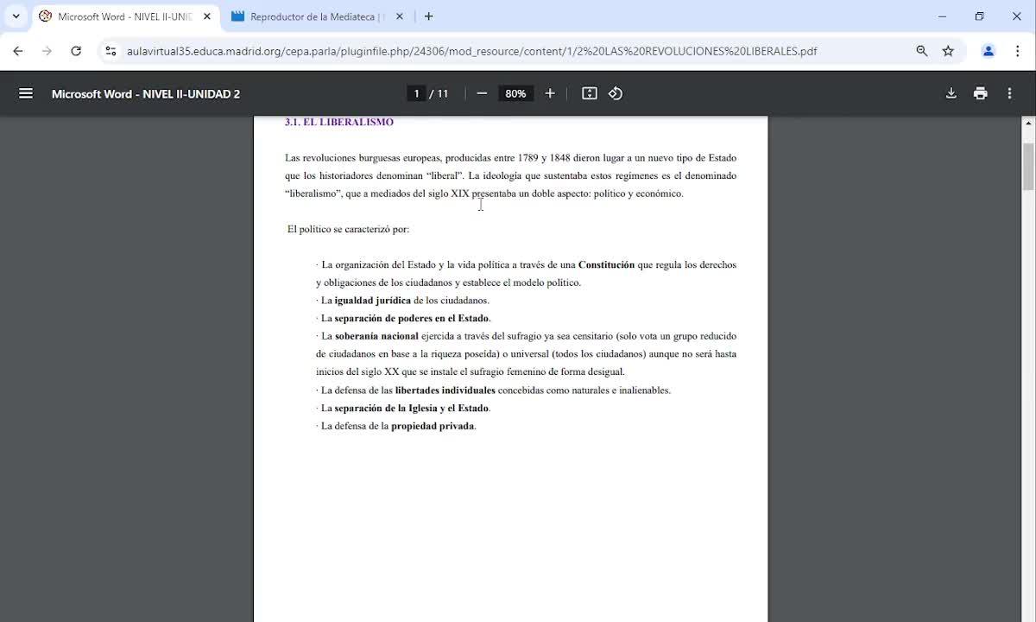Click the line El político se caracterizó por:
The image size is (1036, 622).
coord(348,230)
